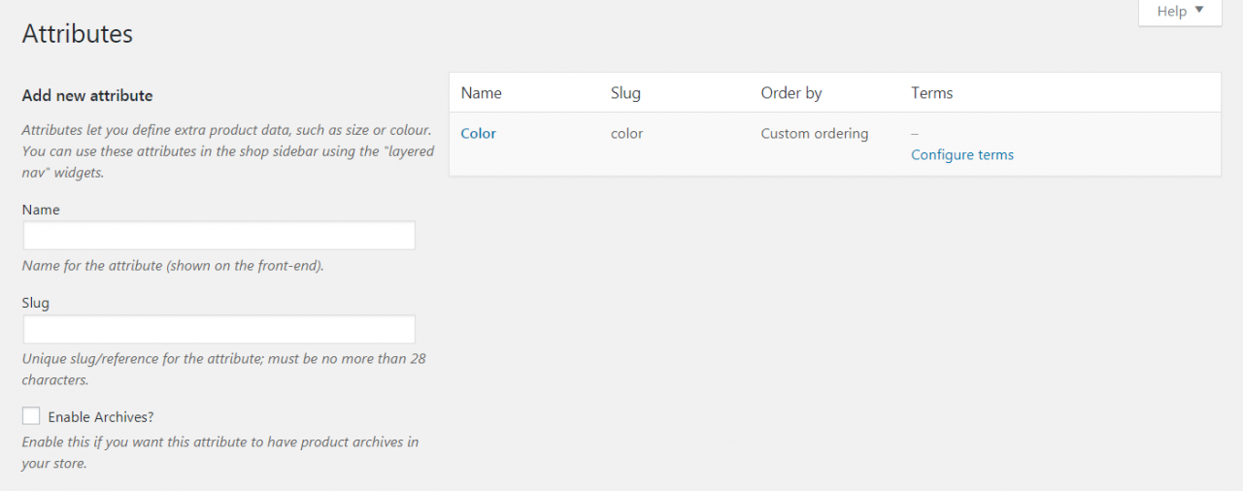Click the 'Add new attribute' section heading

pos(87,95)
